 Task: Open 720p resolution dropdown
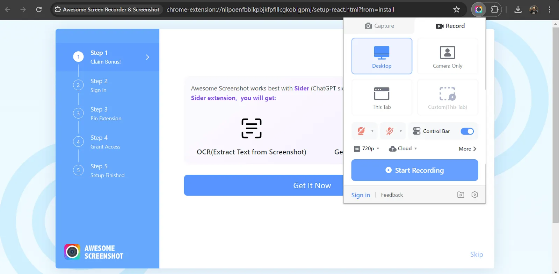pyautogui.click(x=366, y=149)
